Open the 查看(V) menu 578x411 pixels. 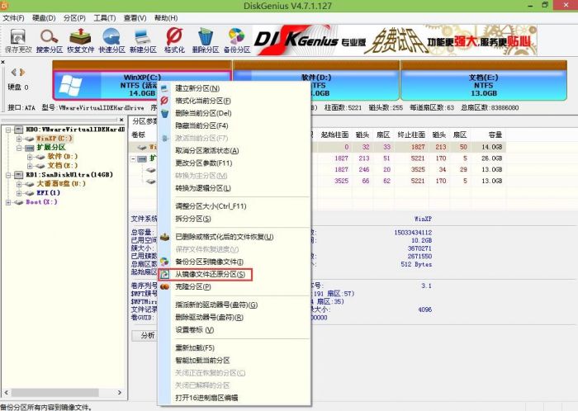click(135, 18)
